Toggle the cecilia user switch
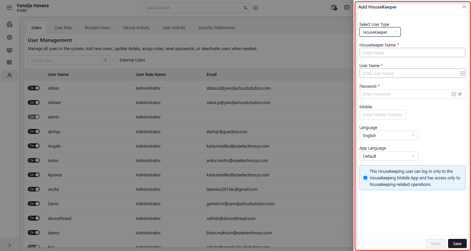The width and height of the screenshot is (471, 251). tap(34, 189)
